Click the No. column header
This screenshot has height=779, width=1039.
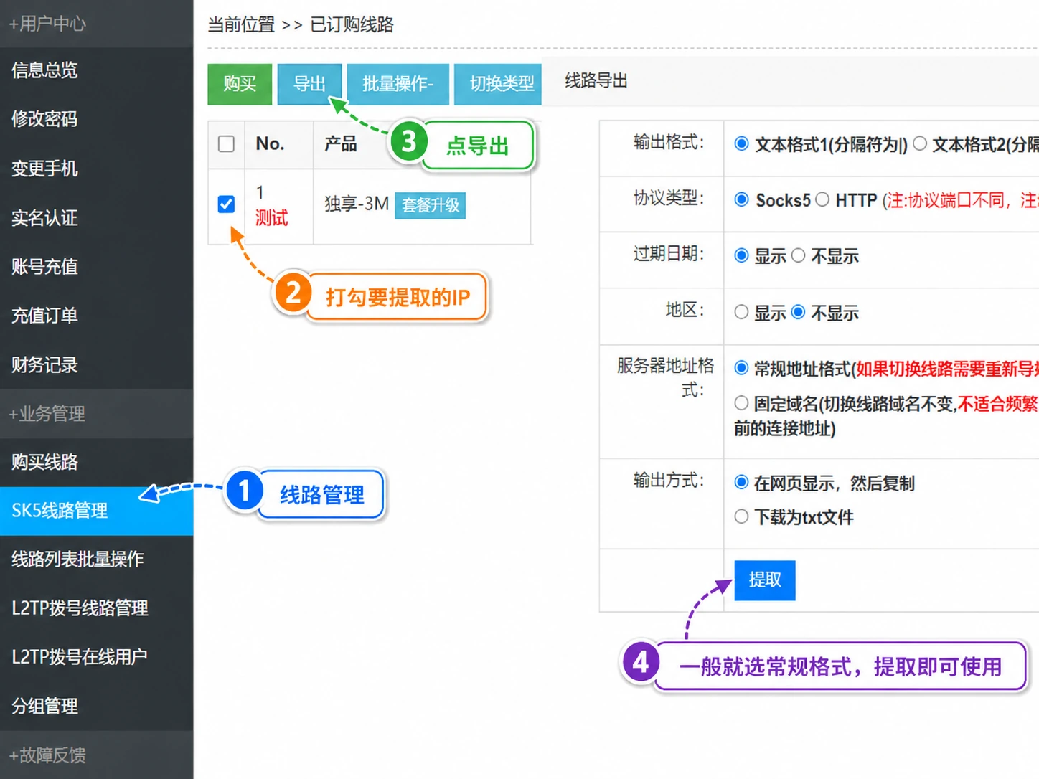(x=270, y=143)
